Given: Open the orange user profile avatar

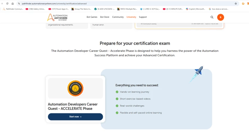Looking at the screenshot, I should pyautogui.click(x=220, y=17).
